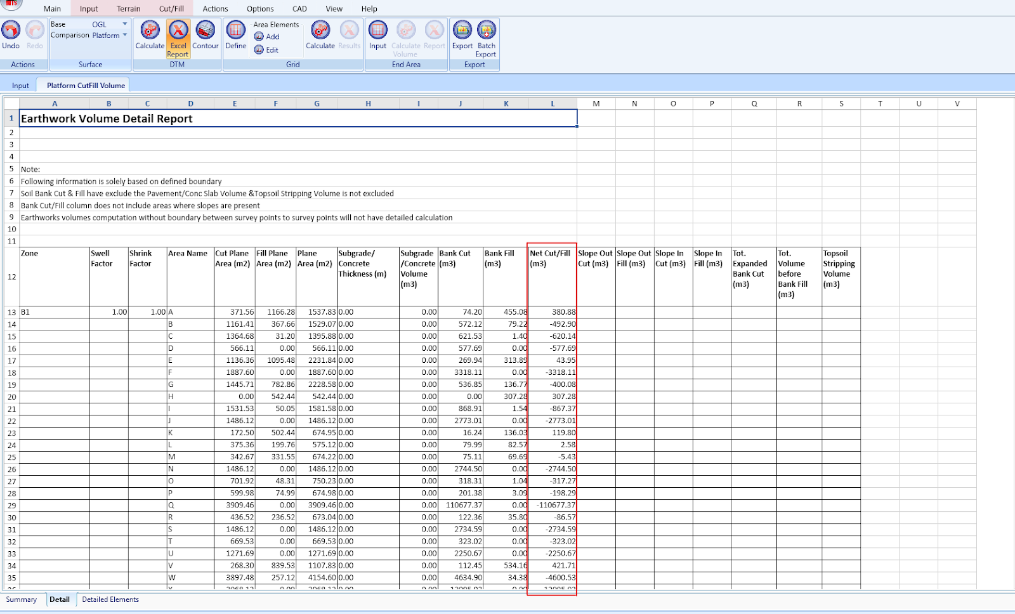The height and width of the screenshot is (614, 1015).
Task: Click the Grid Calculate icon
Action: (320, 30)
